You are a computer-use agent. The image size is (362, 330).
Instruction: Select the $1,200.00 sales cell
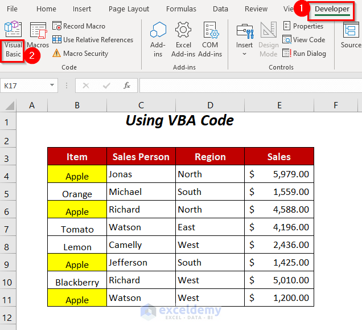click(x=279, y=298)
